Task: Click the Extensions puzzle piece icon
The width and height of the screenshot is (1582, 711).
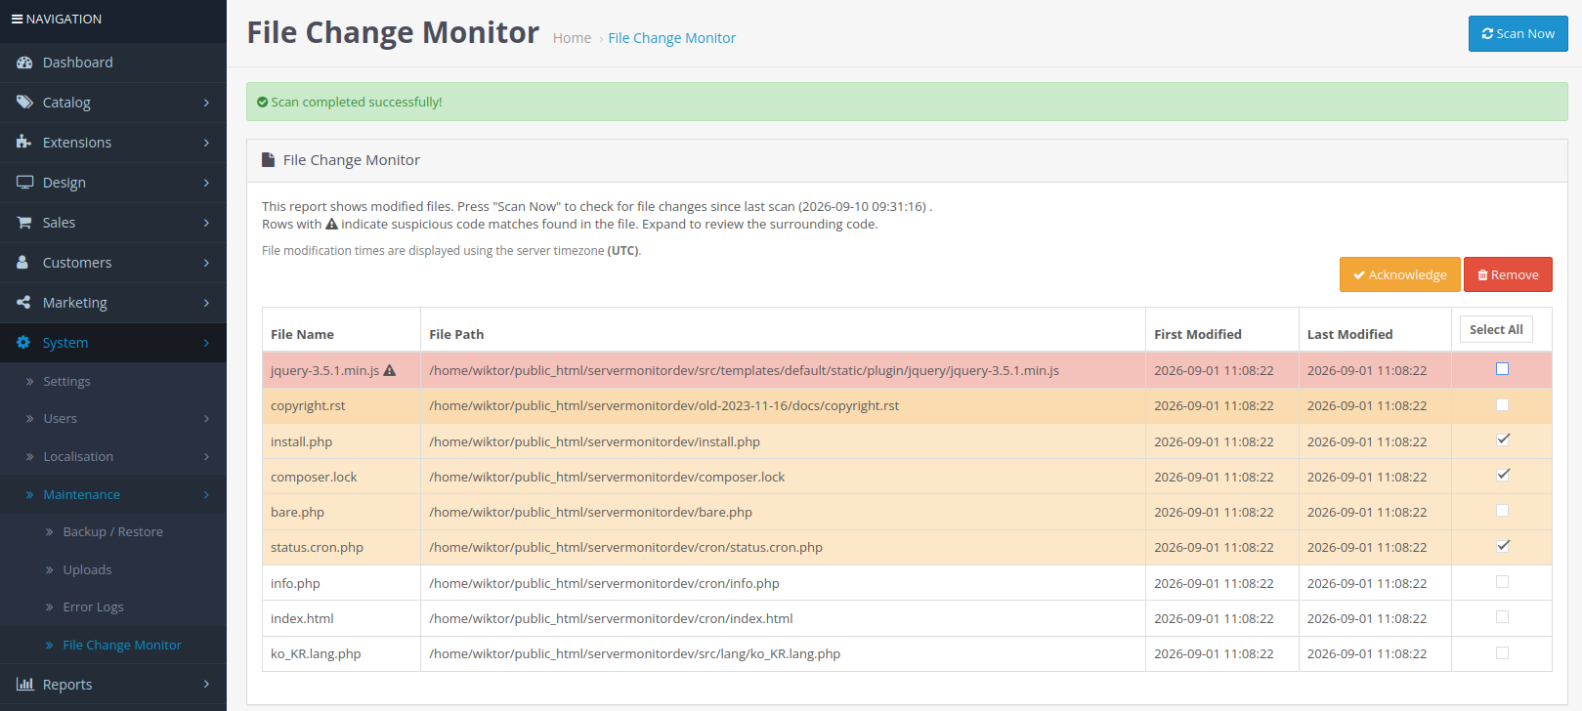Action: 24,143
